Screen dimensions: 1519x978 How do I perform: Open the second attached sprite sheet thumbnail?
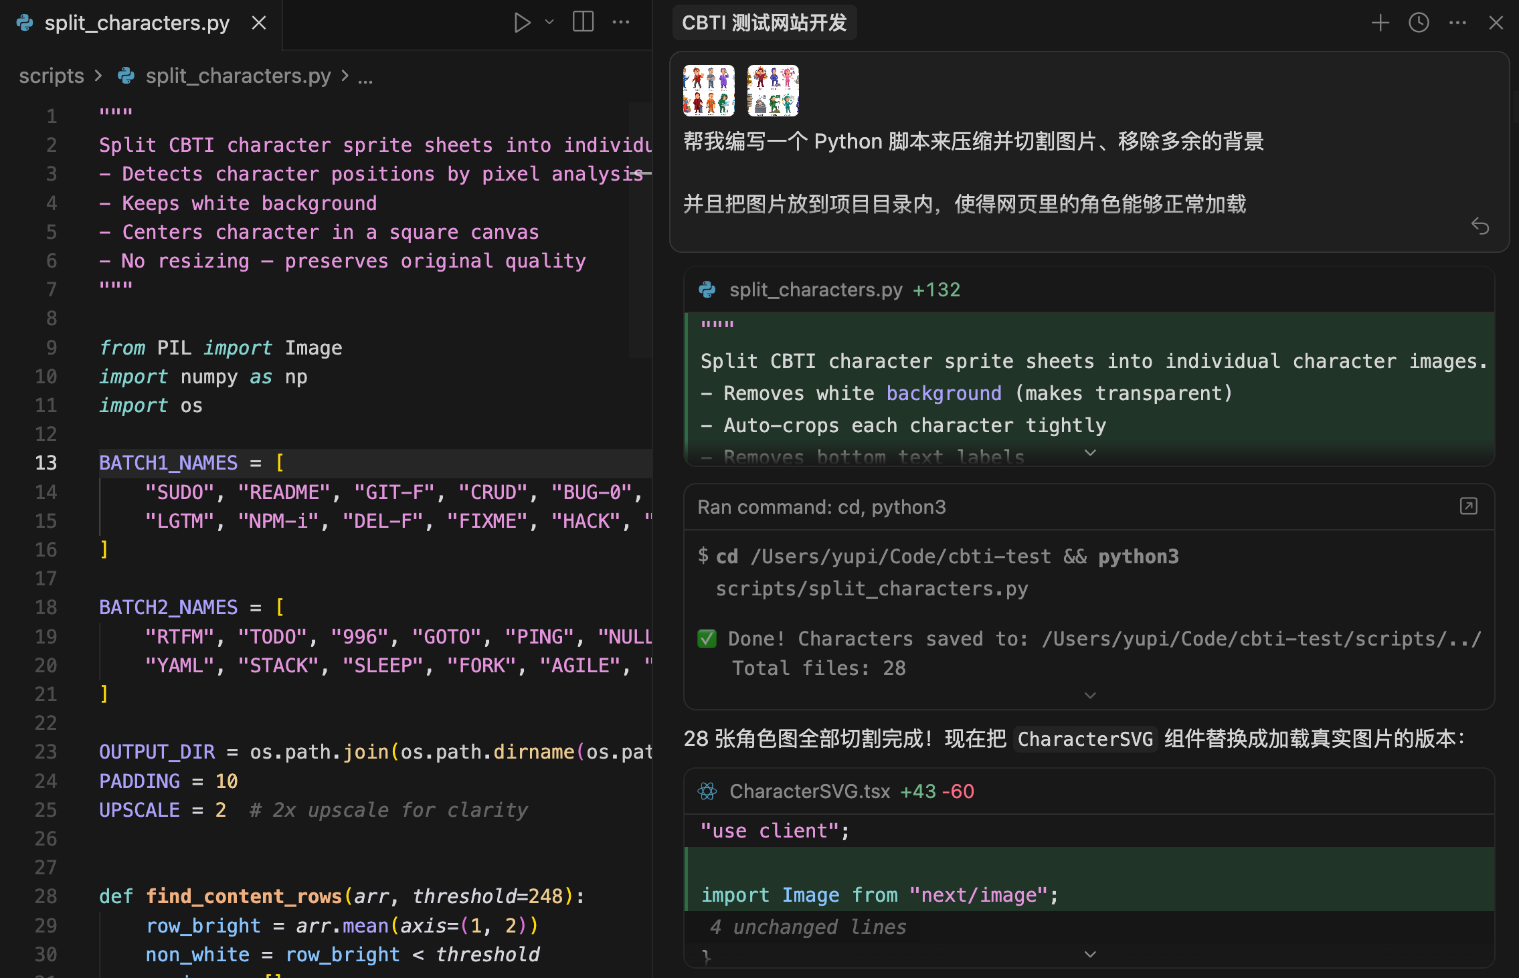coord(773,91)
